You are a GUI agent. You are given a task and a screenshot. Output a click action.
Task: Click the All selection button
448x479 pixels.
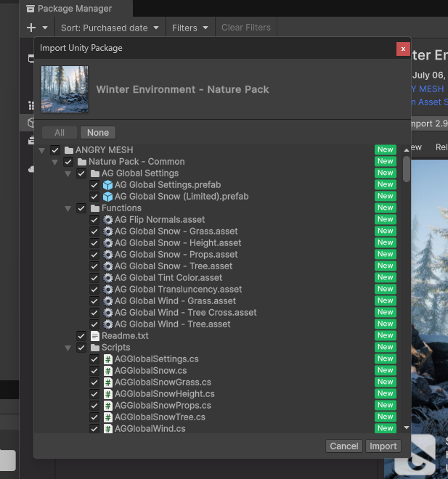(60, 133)
